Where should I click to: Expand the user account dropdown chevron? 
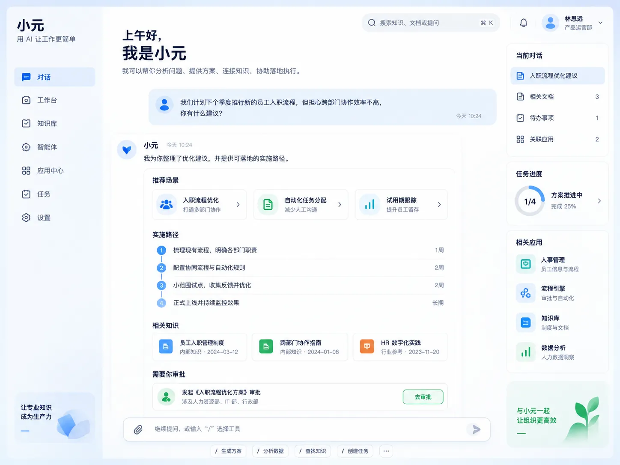[x=600, y=23]
